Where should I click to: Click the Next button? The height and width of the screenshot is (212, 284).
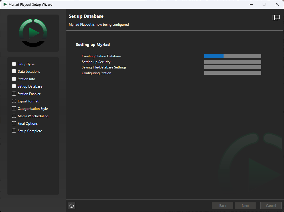(x=245, y=206)
